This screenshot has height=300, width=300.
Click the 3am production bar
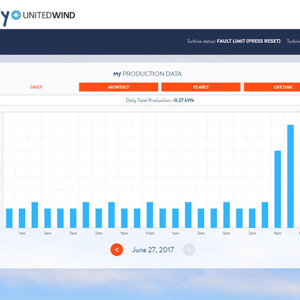coord(47,218)
